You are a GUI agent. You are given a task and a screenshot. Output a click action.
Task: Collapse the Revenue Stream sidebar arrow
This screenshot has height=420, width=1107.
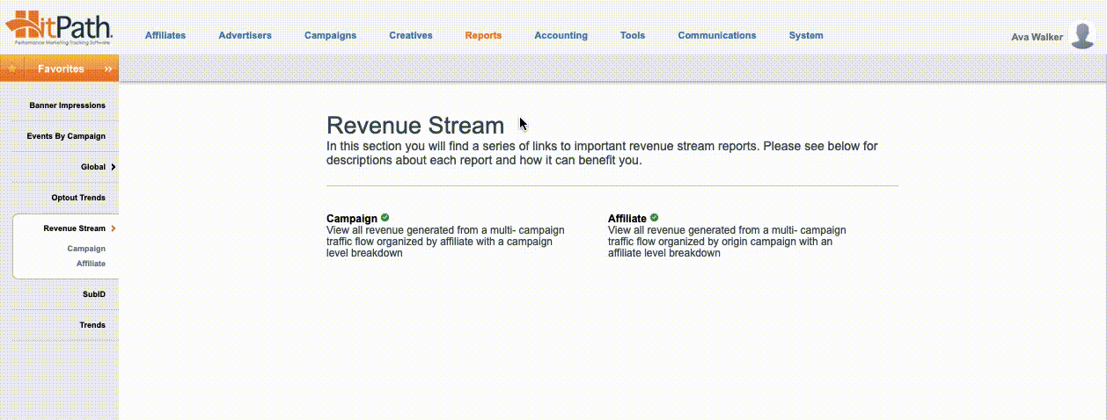click(x=114, y=228)
